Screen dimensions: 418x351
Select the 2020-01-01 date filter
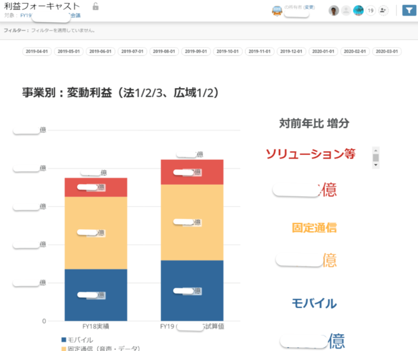(x=323, y=51)
